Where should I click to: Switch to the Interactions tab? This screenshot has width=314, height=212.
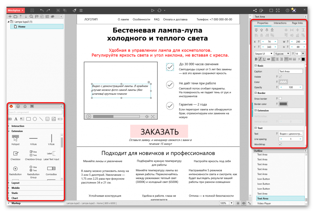coord(280,23)
